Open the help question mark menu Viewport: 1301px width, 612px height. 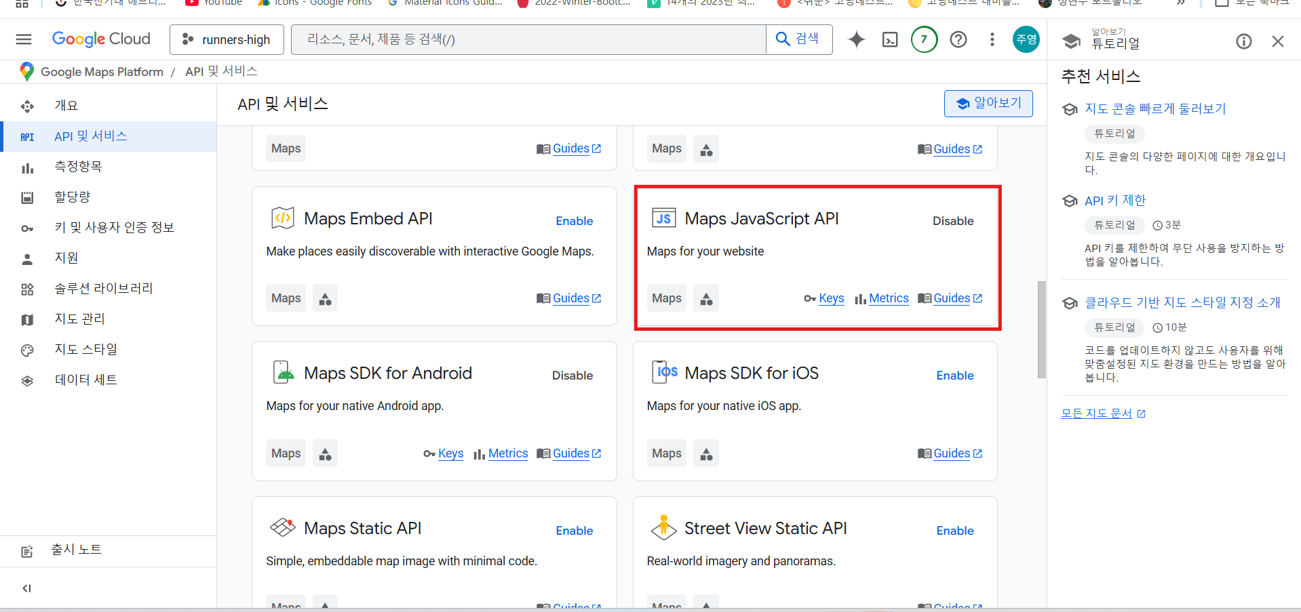[958, 39]
